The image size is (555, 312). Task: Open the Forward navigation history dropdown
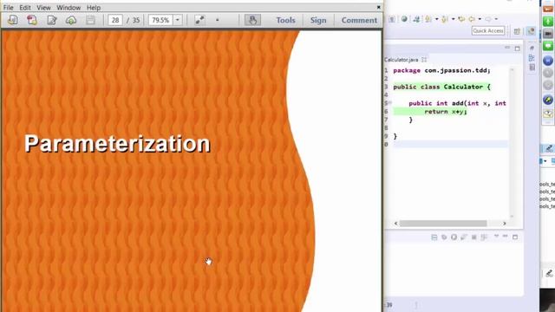(496, 19)
